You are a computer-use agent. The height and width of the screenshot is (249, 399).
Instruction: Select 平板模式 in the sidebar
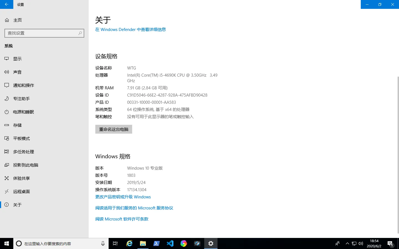44,138
